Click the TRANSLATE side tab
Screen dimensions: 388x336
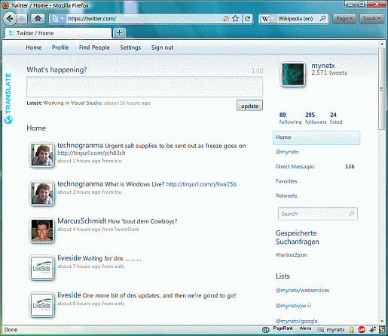click(x=8, y=97)
